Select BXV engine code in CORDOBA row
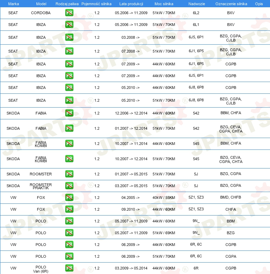The width and height of the screenshot is (270, 274). [231, 13]
